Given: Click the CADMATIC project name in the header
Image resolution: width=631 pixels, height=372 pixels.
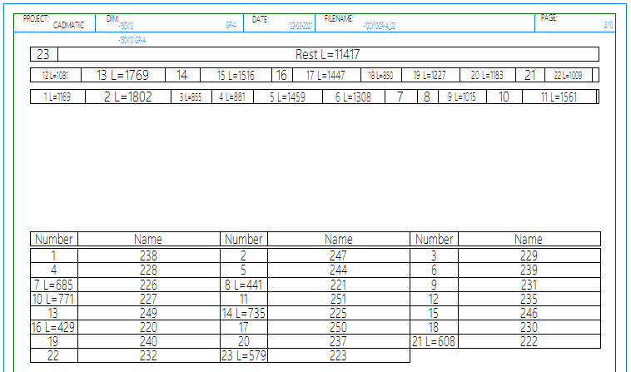Looking at the screenshot, I should 68,25.
